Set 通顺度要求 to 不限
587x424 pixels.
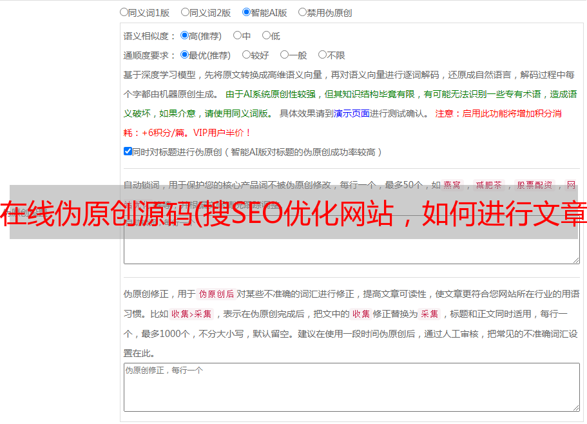pos(322,55)
